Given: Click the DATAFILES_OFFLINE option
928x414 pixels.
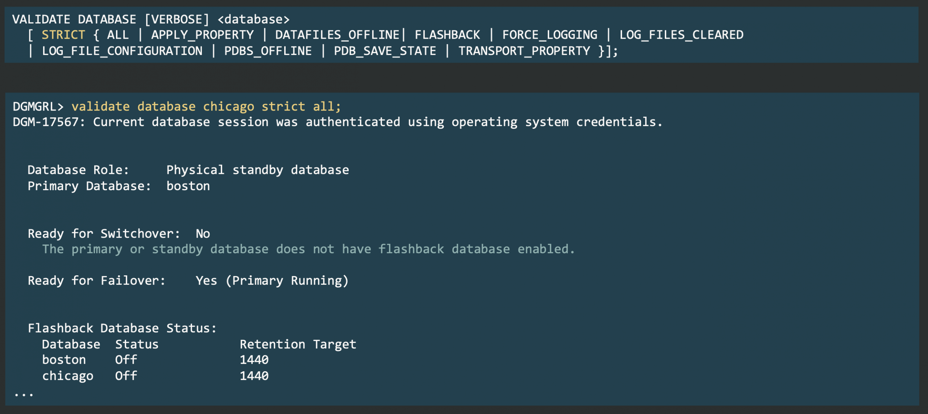Looking at the screenshot, I should click(x=337, y=35).
